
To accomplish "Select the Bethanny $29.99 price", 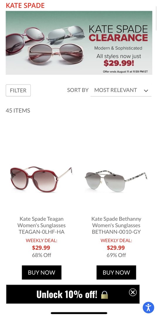I will coord(116,248).
